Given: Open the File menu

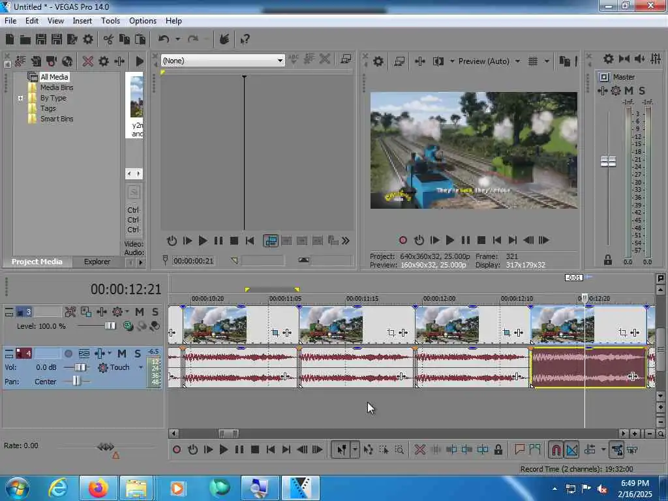Looking at the screenshot, I should (x=10, y=21).
